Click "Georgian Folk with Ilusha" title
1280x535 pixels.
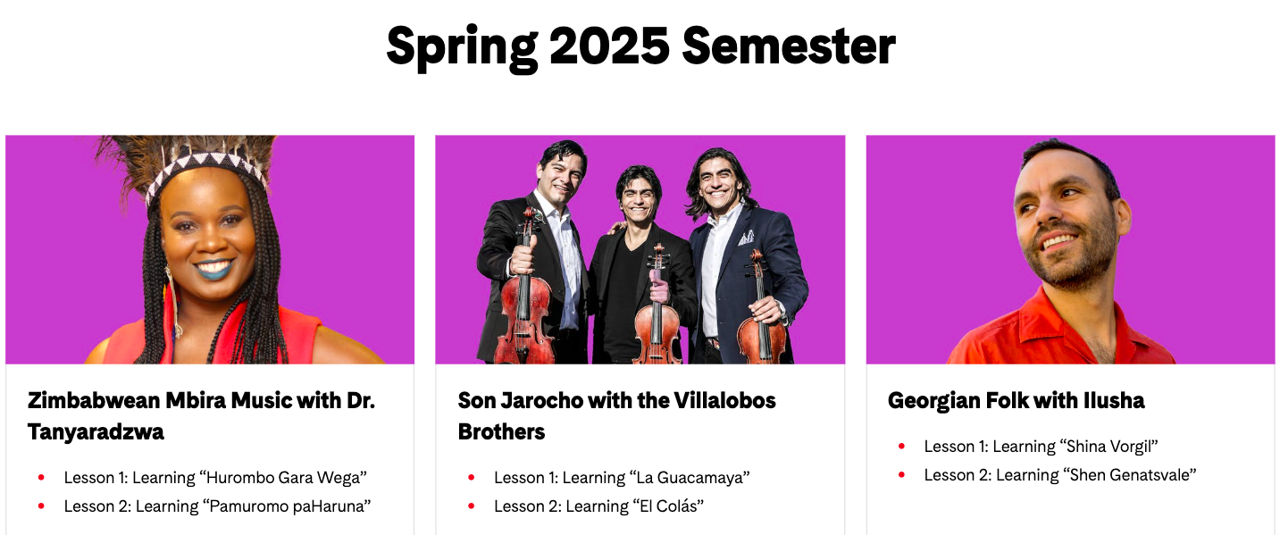pyautogui.click(x=1016, y=400)
